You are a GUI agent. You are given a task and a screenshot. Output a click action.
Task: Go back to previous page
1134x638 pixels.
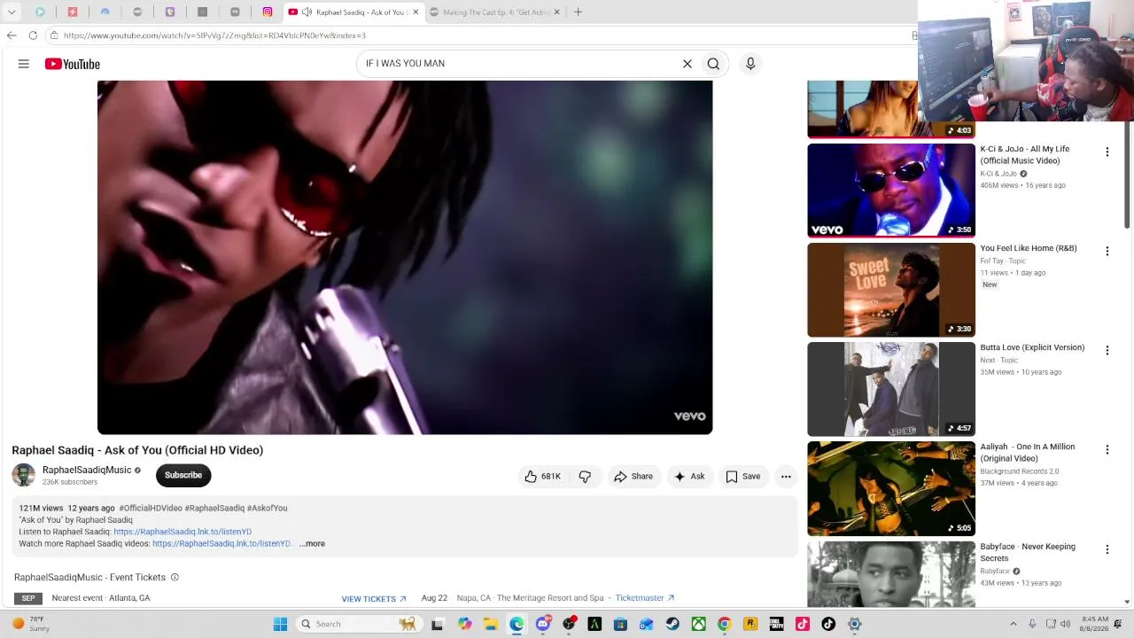[12, 35]
